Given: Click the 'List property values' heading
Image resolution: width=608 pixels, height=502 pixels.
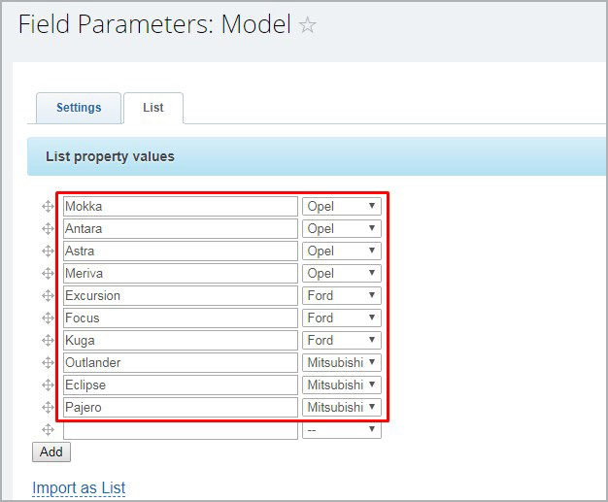Looking at the screenshot, I should pyautogui.click(x=110, y=156).
